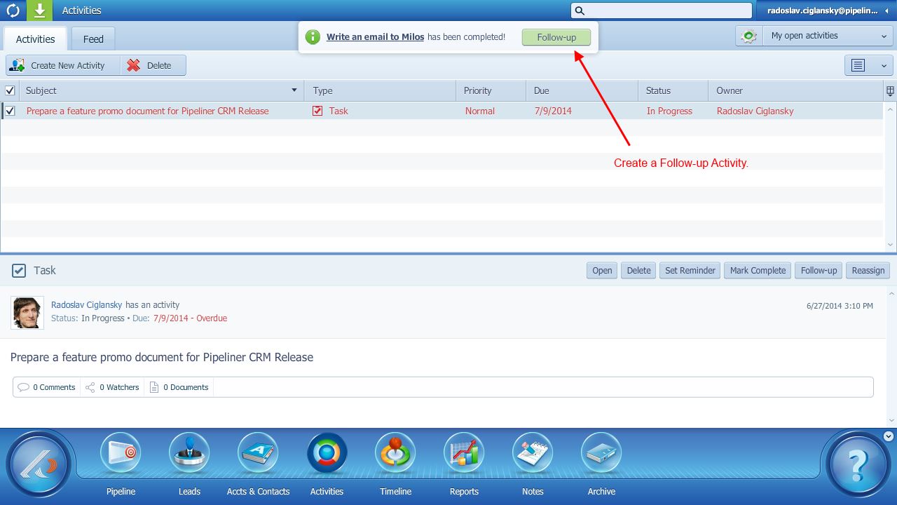Show the 0 Documents tab

179,387
